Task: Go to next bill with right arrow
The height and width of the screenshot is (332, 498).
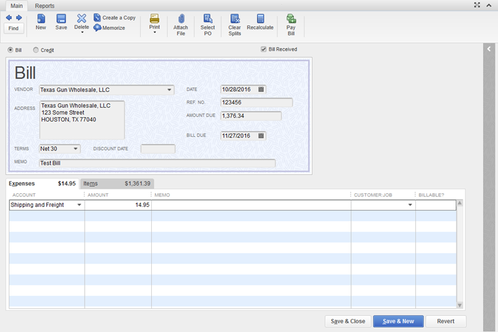Action: [x=19, y=18]
